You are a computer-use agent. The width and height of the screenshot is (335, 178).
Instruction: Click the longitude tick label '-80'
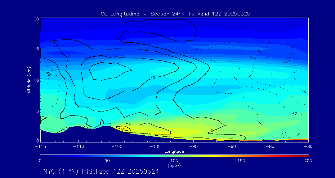[308, 146]
